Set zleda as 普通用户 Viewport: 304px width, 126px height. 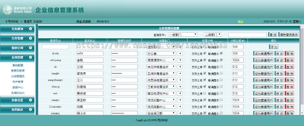pos(263,53)
